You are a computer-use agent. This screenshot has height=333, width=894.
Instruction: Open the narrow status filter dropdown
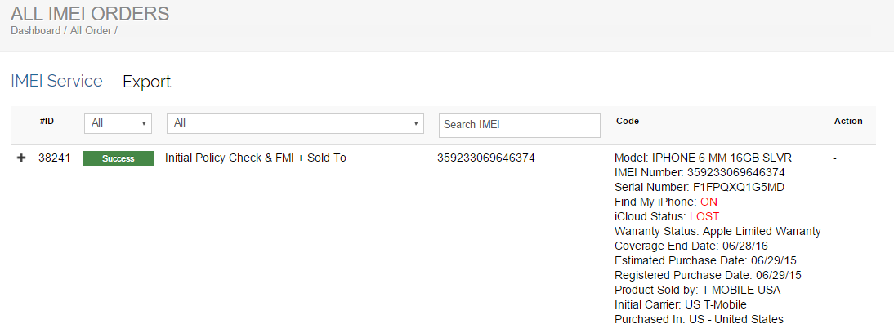tap(118, 123)
